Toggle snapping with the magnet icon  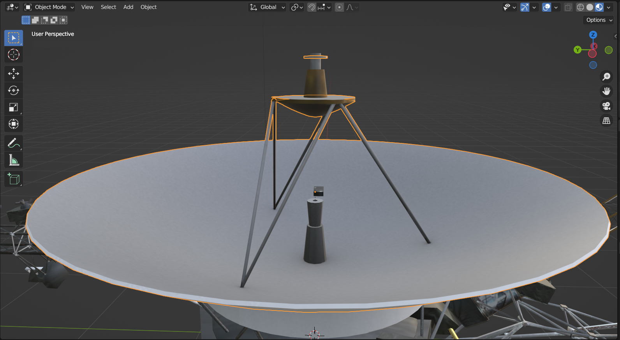point(312,7)
